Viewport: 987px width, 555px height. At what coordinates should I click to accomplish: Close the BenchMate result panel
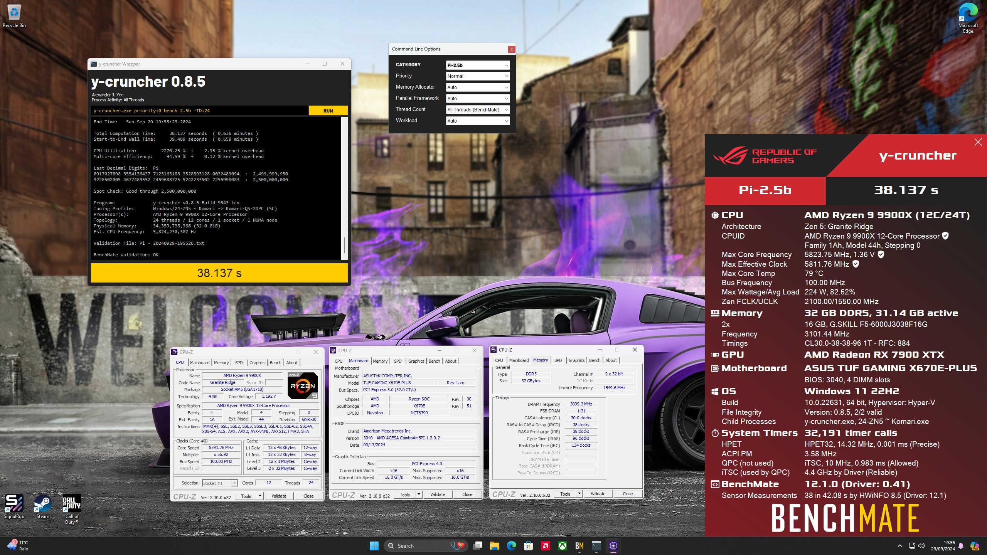(x=978, y=142)
